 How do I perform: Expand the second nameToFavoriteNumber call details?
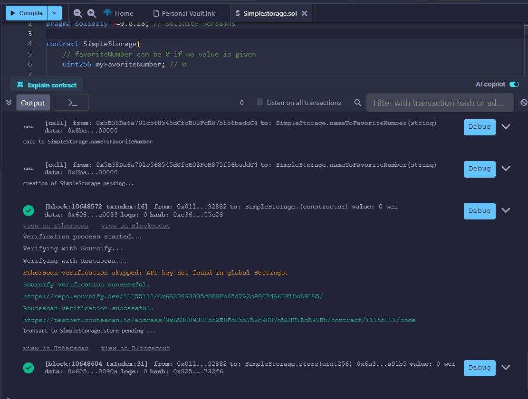[506, 169]
